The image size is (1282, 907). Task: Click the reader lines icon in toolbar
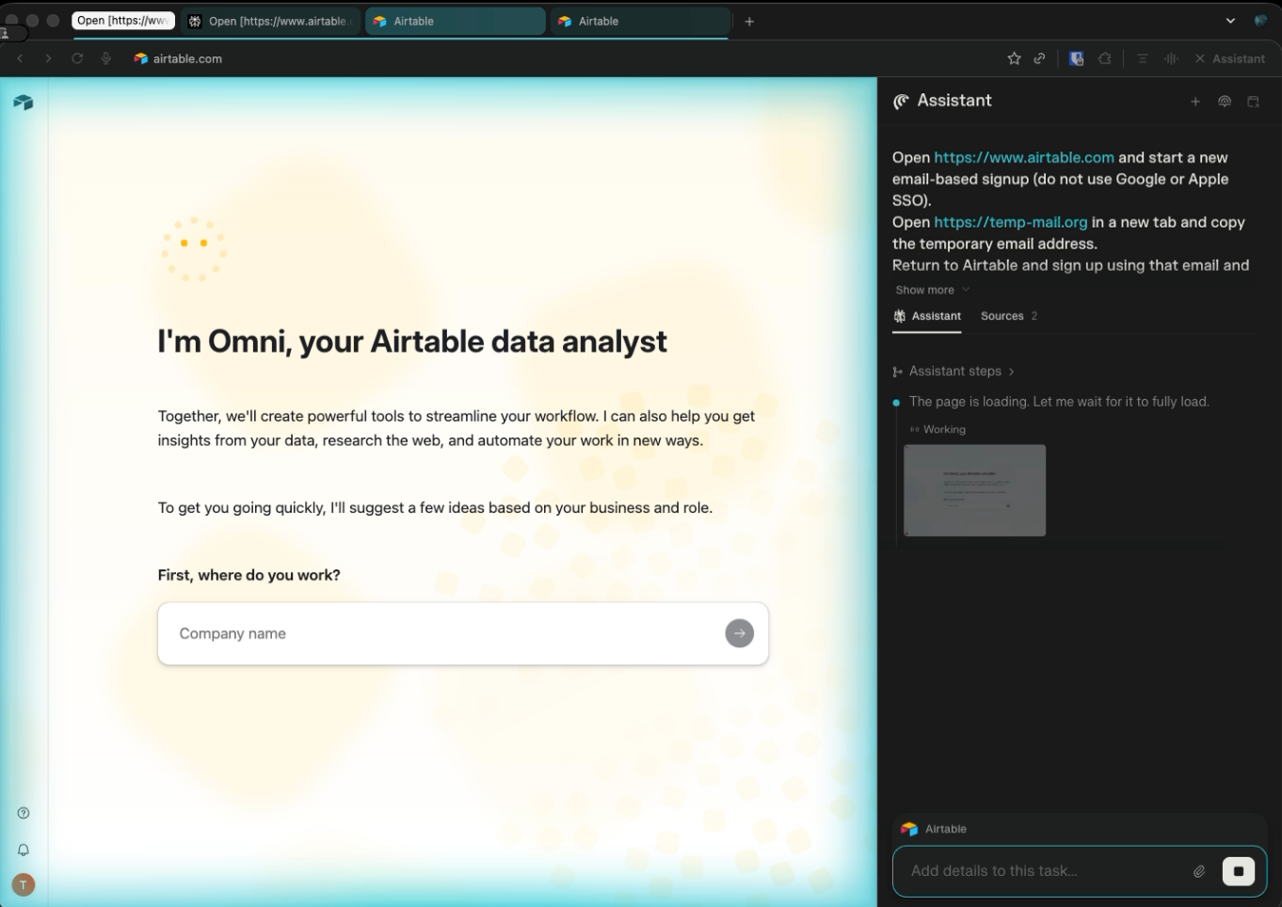pyautogui.click(x=1142, y=58)
